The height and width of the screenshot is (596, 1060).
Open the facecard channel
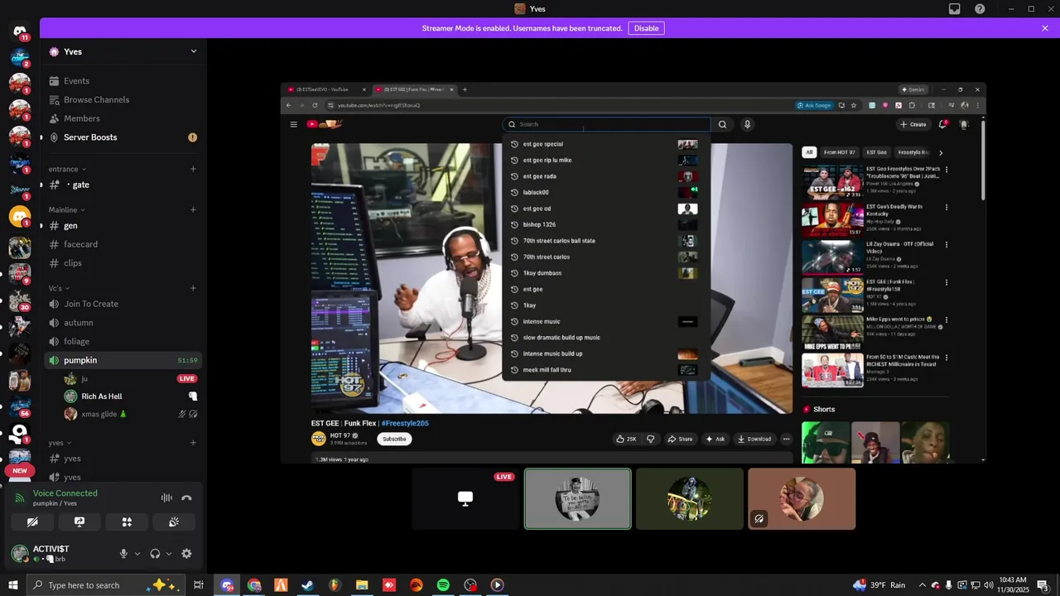[x=123, y=244]
